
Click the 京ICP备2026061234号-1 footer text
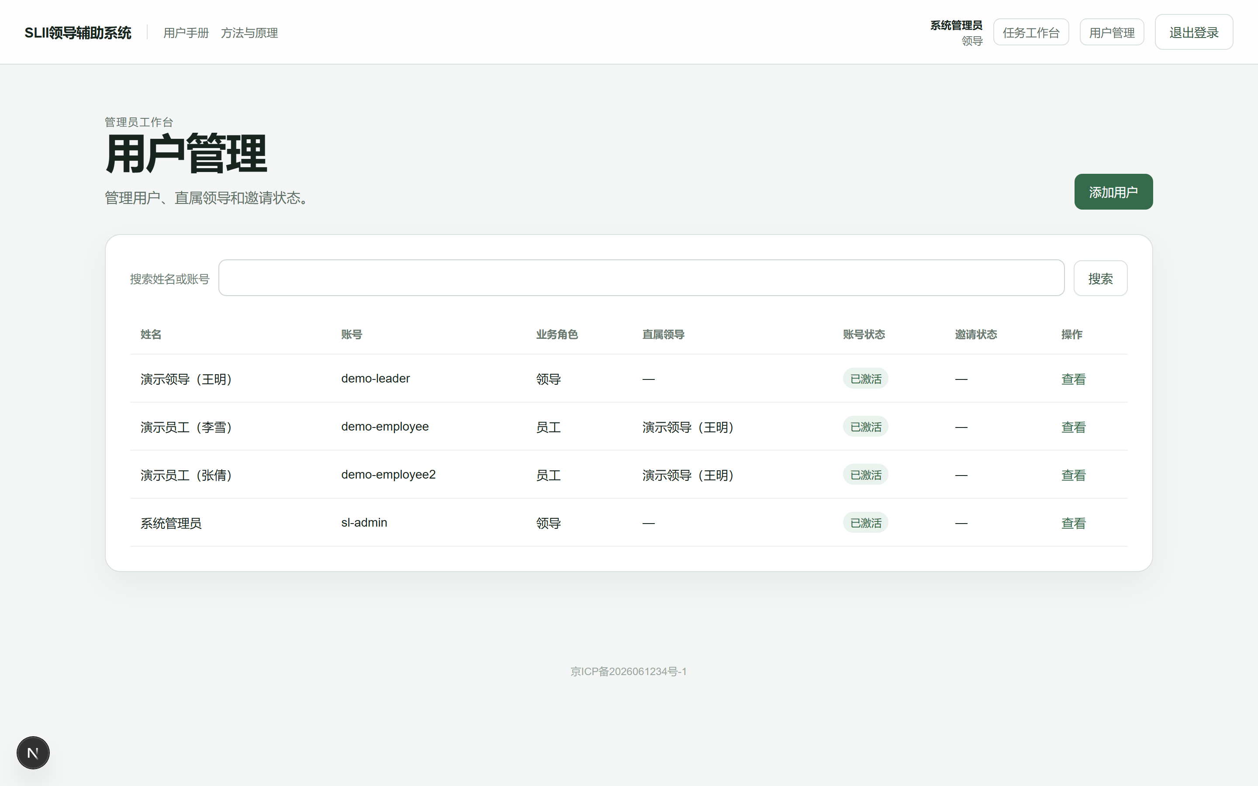[x=629, y=671]
